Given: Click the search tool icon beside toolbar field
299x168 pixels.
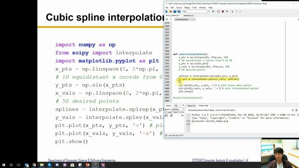Looking at the screenshot, I should 184,11.
